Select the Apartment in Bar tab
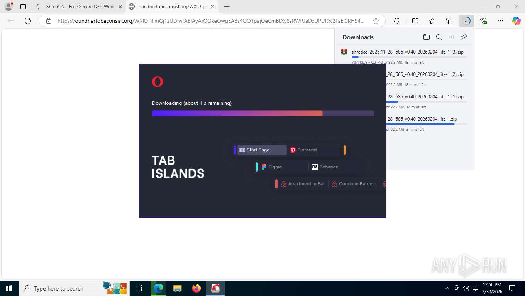The height and width of the screenshot is (296, 525). point(303,184)
